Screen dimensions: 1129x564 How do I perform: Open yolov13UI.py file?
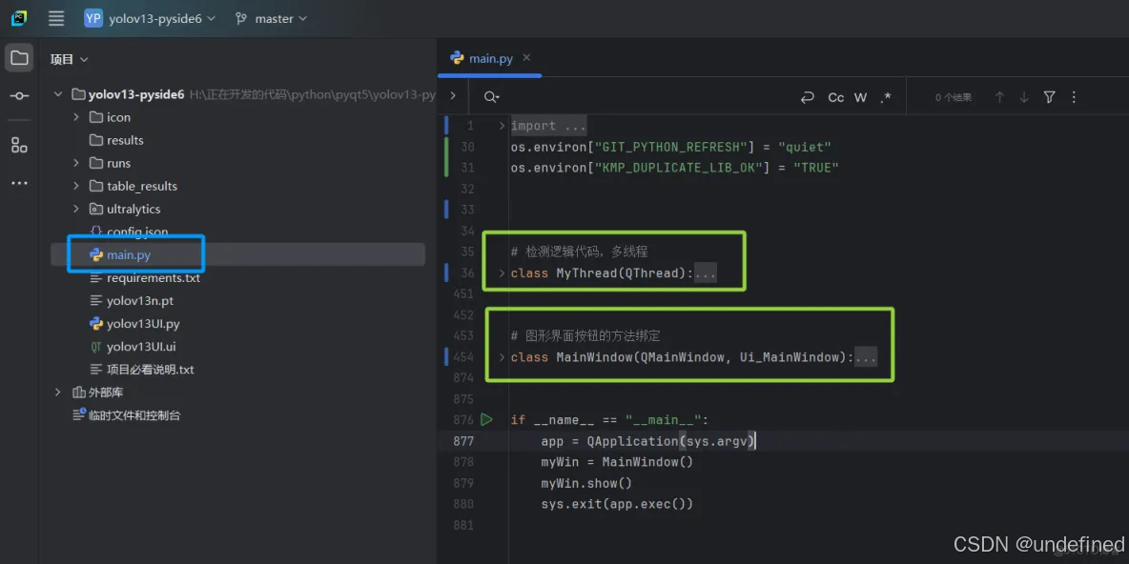(x=143, y=324)
